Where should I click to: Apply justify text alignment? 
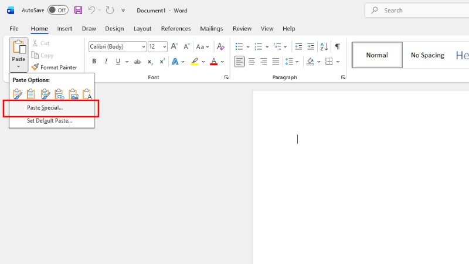point(276,62)
